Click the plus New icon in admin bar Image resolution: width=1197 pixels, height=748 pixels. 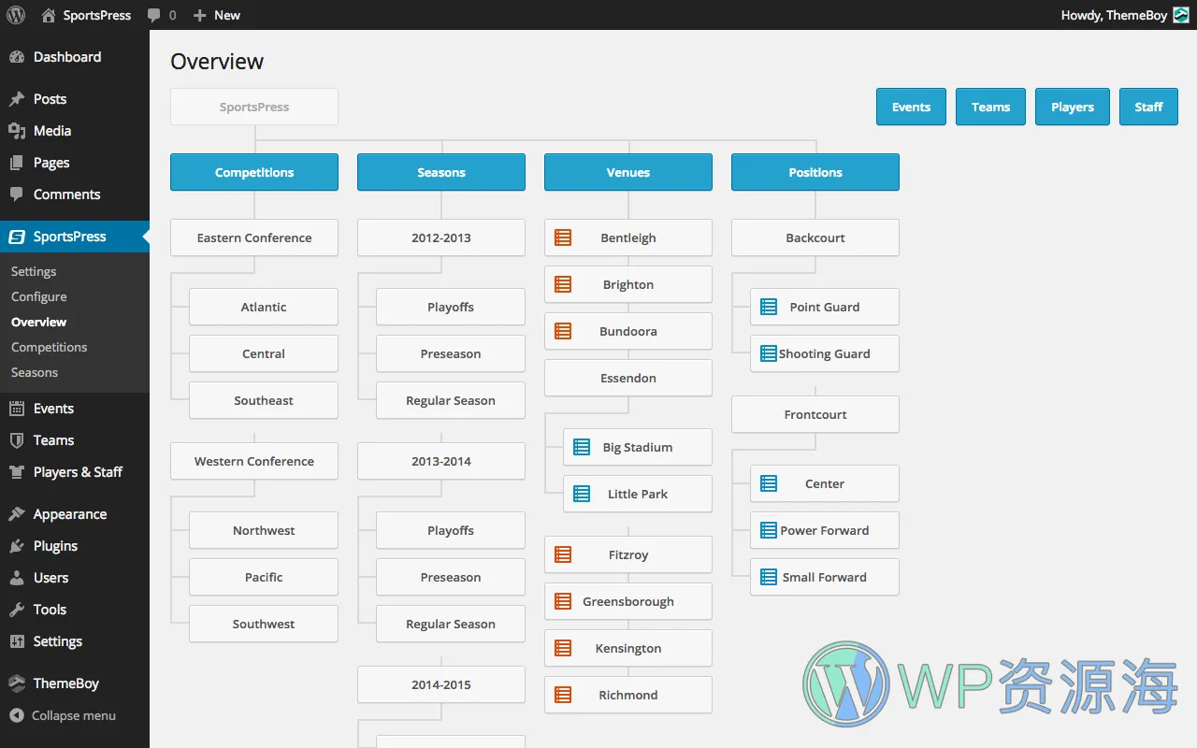tap(199, 15)
